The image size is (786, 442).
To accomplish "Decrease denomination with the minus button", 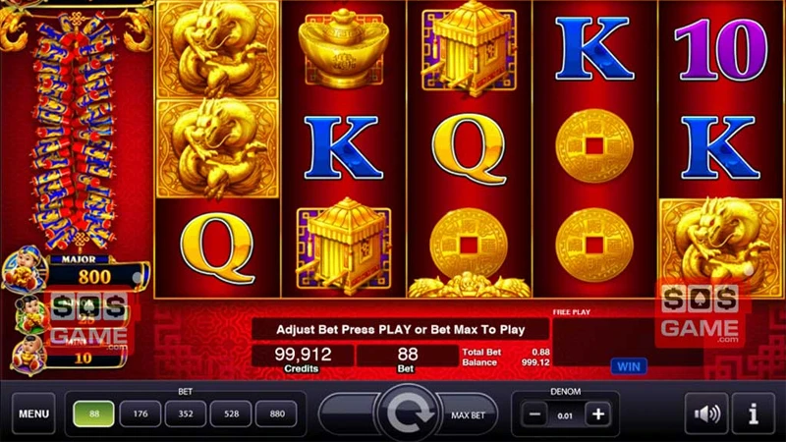I will coord(534,414).
